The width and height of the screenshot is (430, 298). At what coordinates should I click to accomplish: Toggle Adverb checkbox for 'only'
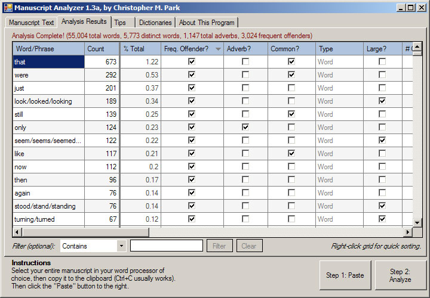click(245, 127)
